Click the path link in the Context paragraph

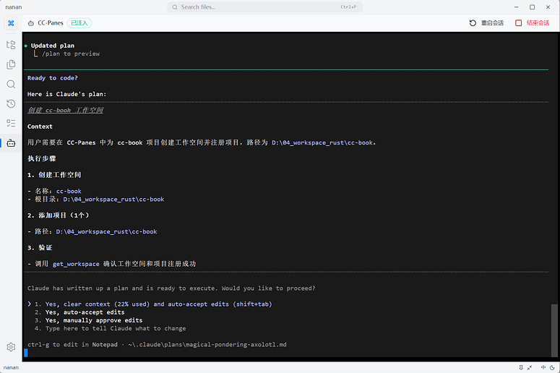point(322,142)
